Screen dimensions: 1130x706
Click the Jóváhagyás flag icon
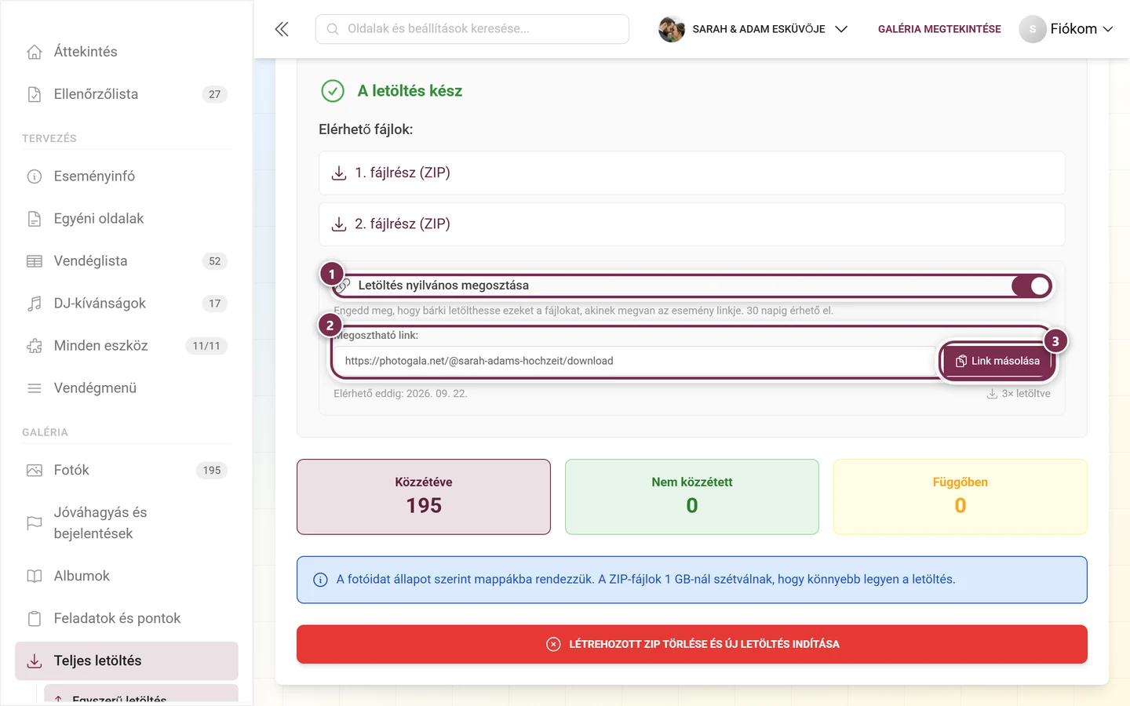(35, 523)
